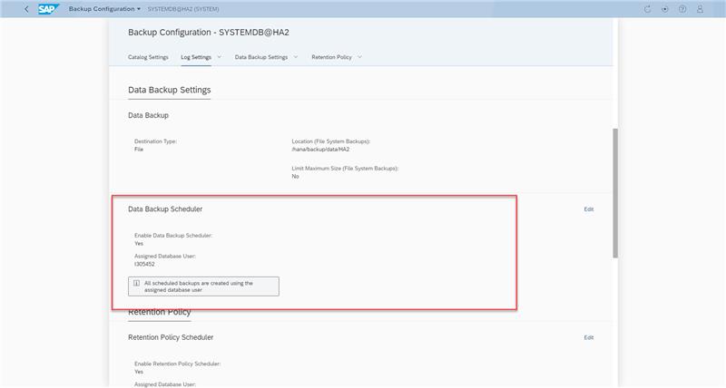Screen dimensions: 726x388
Task: Select the Retention Policy Scheduler heading
Action: pyautogui.click(x=171, y=337)
